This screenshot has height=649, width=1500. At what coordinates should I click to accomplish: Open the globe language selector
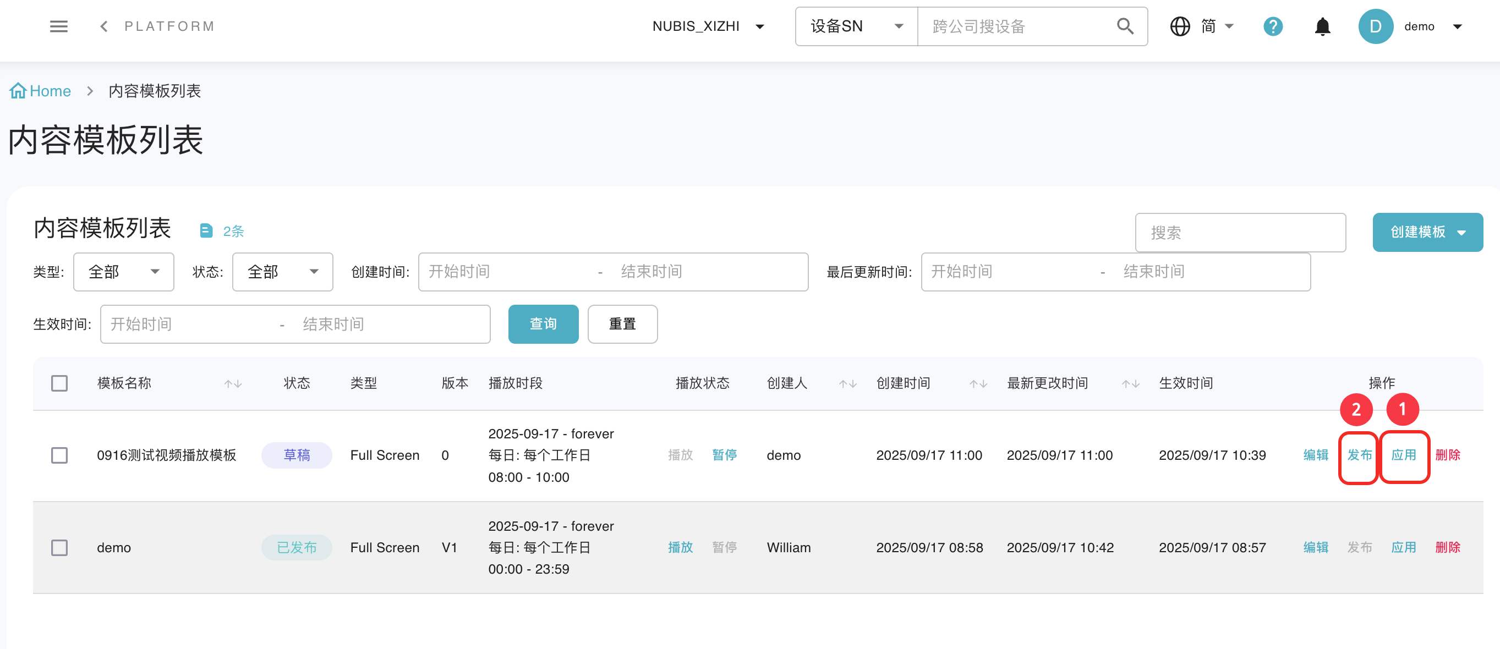tap(1180, 26)
